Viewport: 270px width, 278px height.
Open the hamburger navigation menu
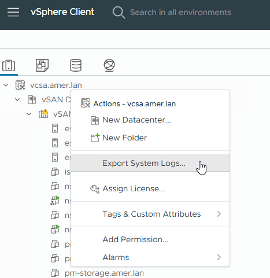[x=13, y=12]
